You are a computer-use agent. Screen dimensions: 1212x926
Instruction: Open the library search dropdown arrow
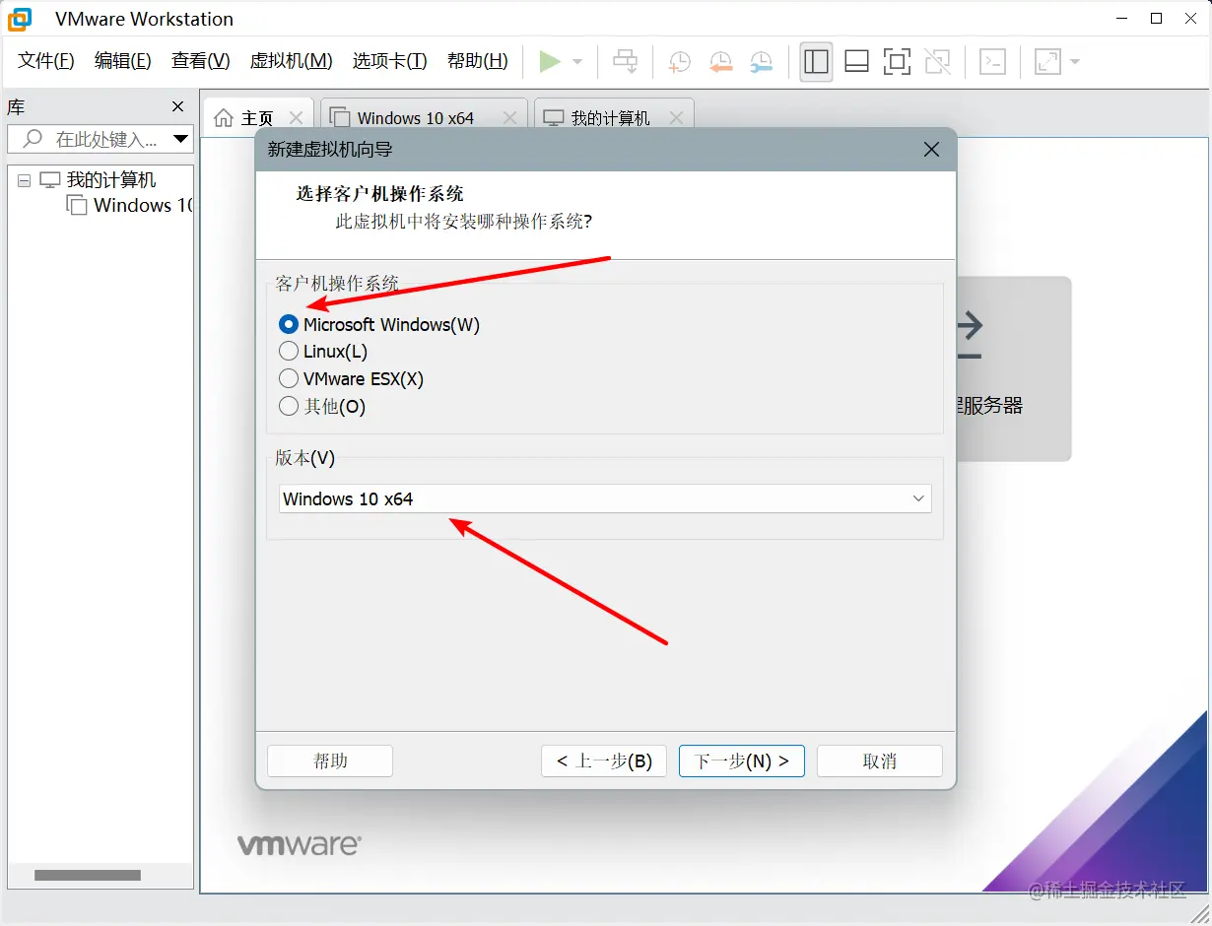pos(180,139)
